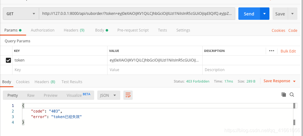This screenshot has width=303, height=136.
Task: Open the Send button dropdown arrow
Action: click(264, 14)
